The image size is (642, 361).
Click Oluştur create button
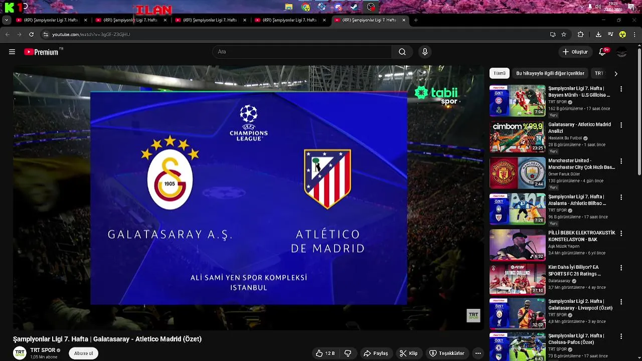click(x=575, y=52)
